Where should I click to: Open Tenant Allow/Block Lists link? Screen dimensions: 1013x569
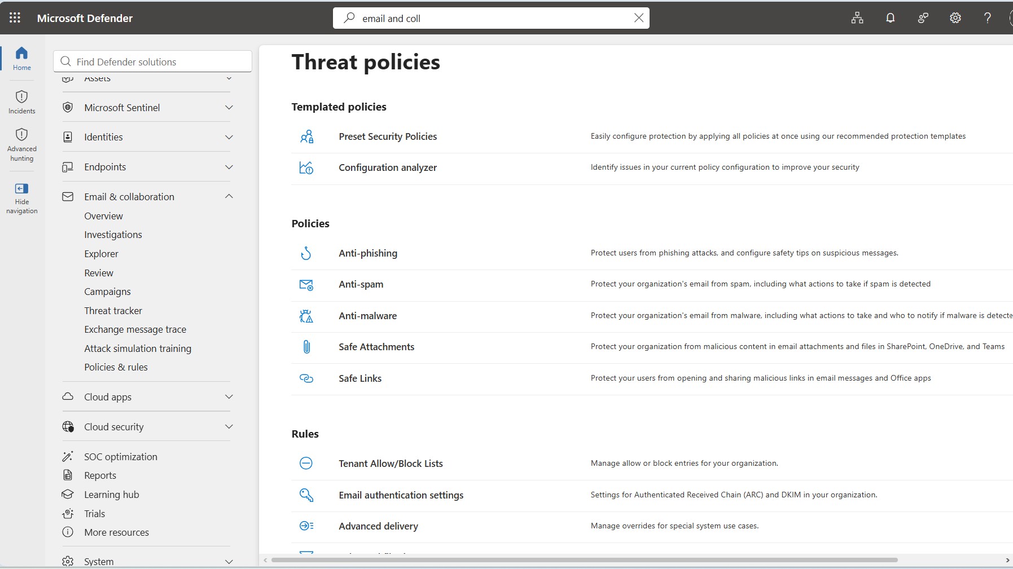(391, 464)
